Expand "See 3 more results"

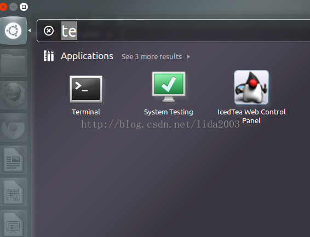pyautogui.click(x=156, y=57)
